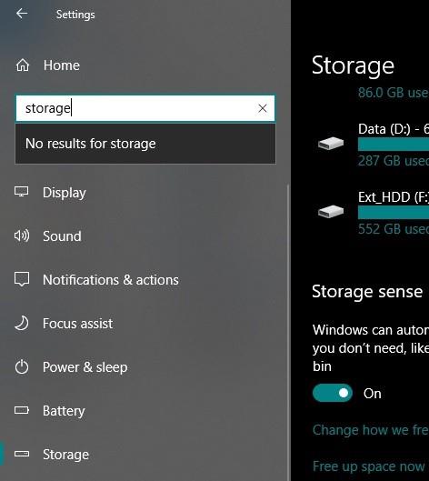Open Battery settings
The width and height of the screenshot is (429, 481).
coord(64,411)
